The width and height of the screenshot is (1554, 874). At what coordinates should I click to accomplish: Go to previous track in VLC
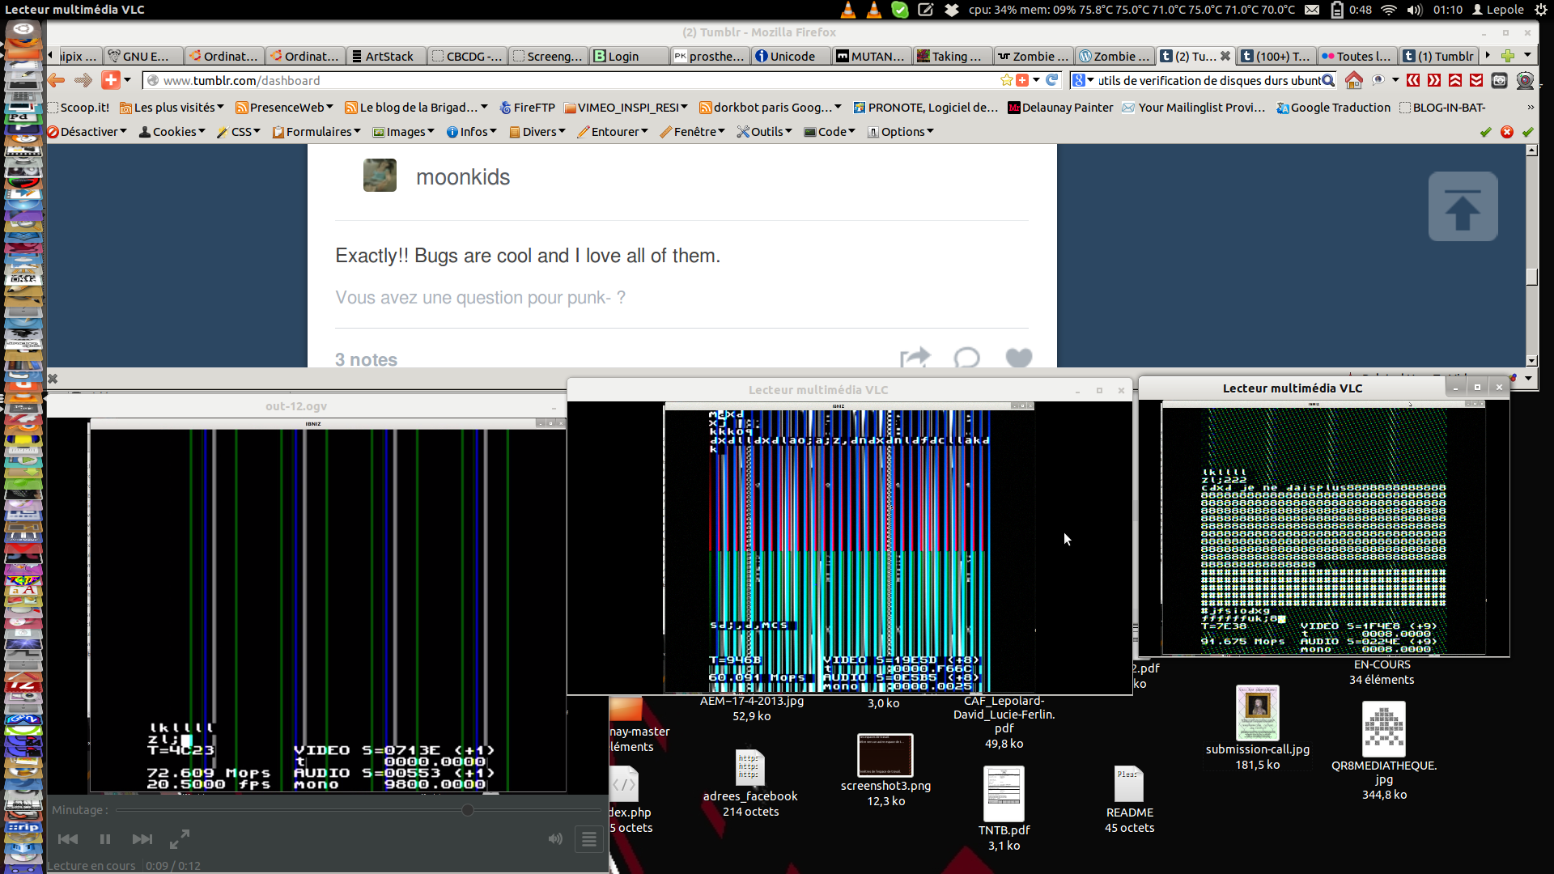pyautogui.click(x=68, y=839)
